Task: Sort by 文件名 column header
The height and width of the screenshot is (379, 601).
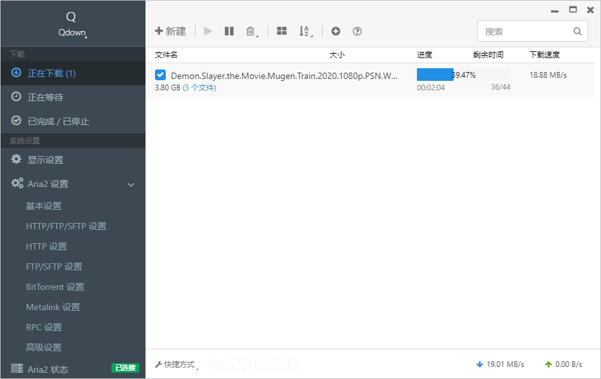Action: point(166,55)
